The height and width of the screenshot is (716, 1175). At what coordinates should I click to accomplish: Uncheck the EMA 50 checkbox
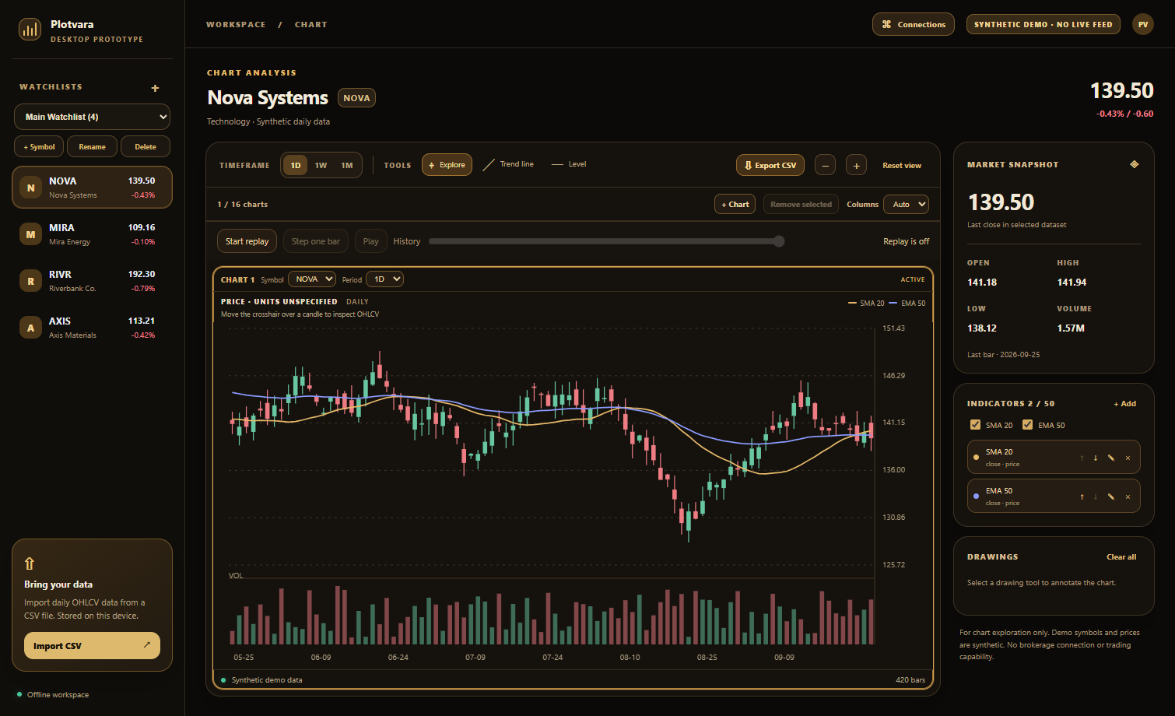[x=1027, y=425]
